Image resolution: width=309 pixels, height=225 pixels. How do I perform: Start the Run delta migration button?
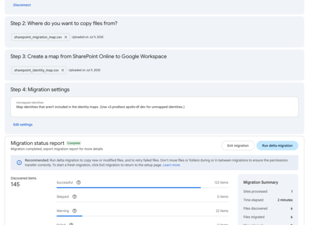pos(277,145)
